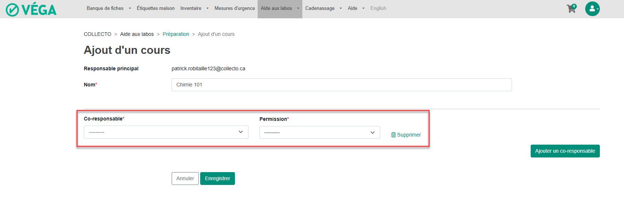Open the Étiquettes maison page
This screenshot has width=624, height=208.
[156, 8]
